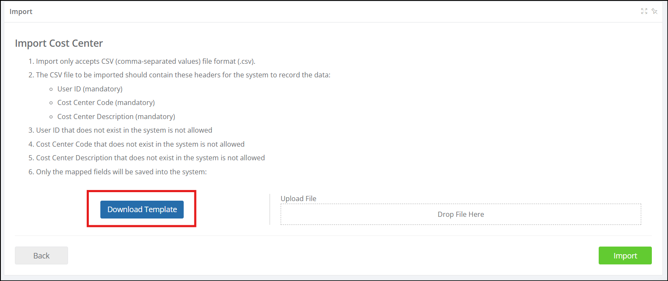Pin the Import panel with pushpin icon

point(654,11)
